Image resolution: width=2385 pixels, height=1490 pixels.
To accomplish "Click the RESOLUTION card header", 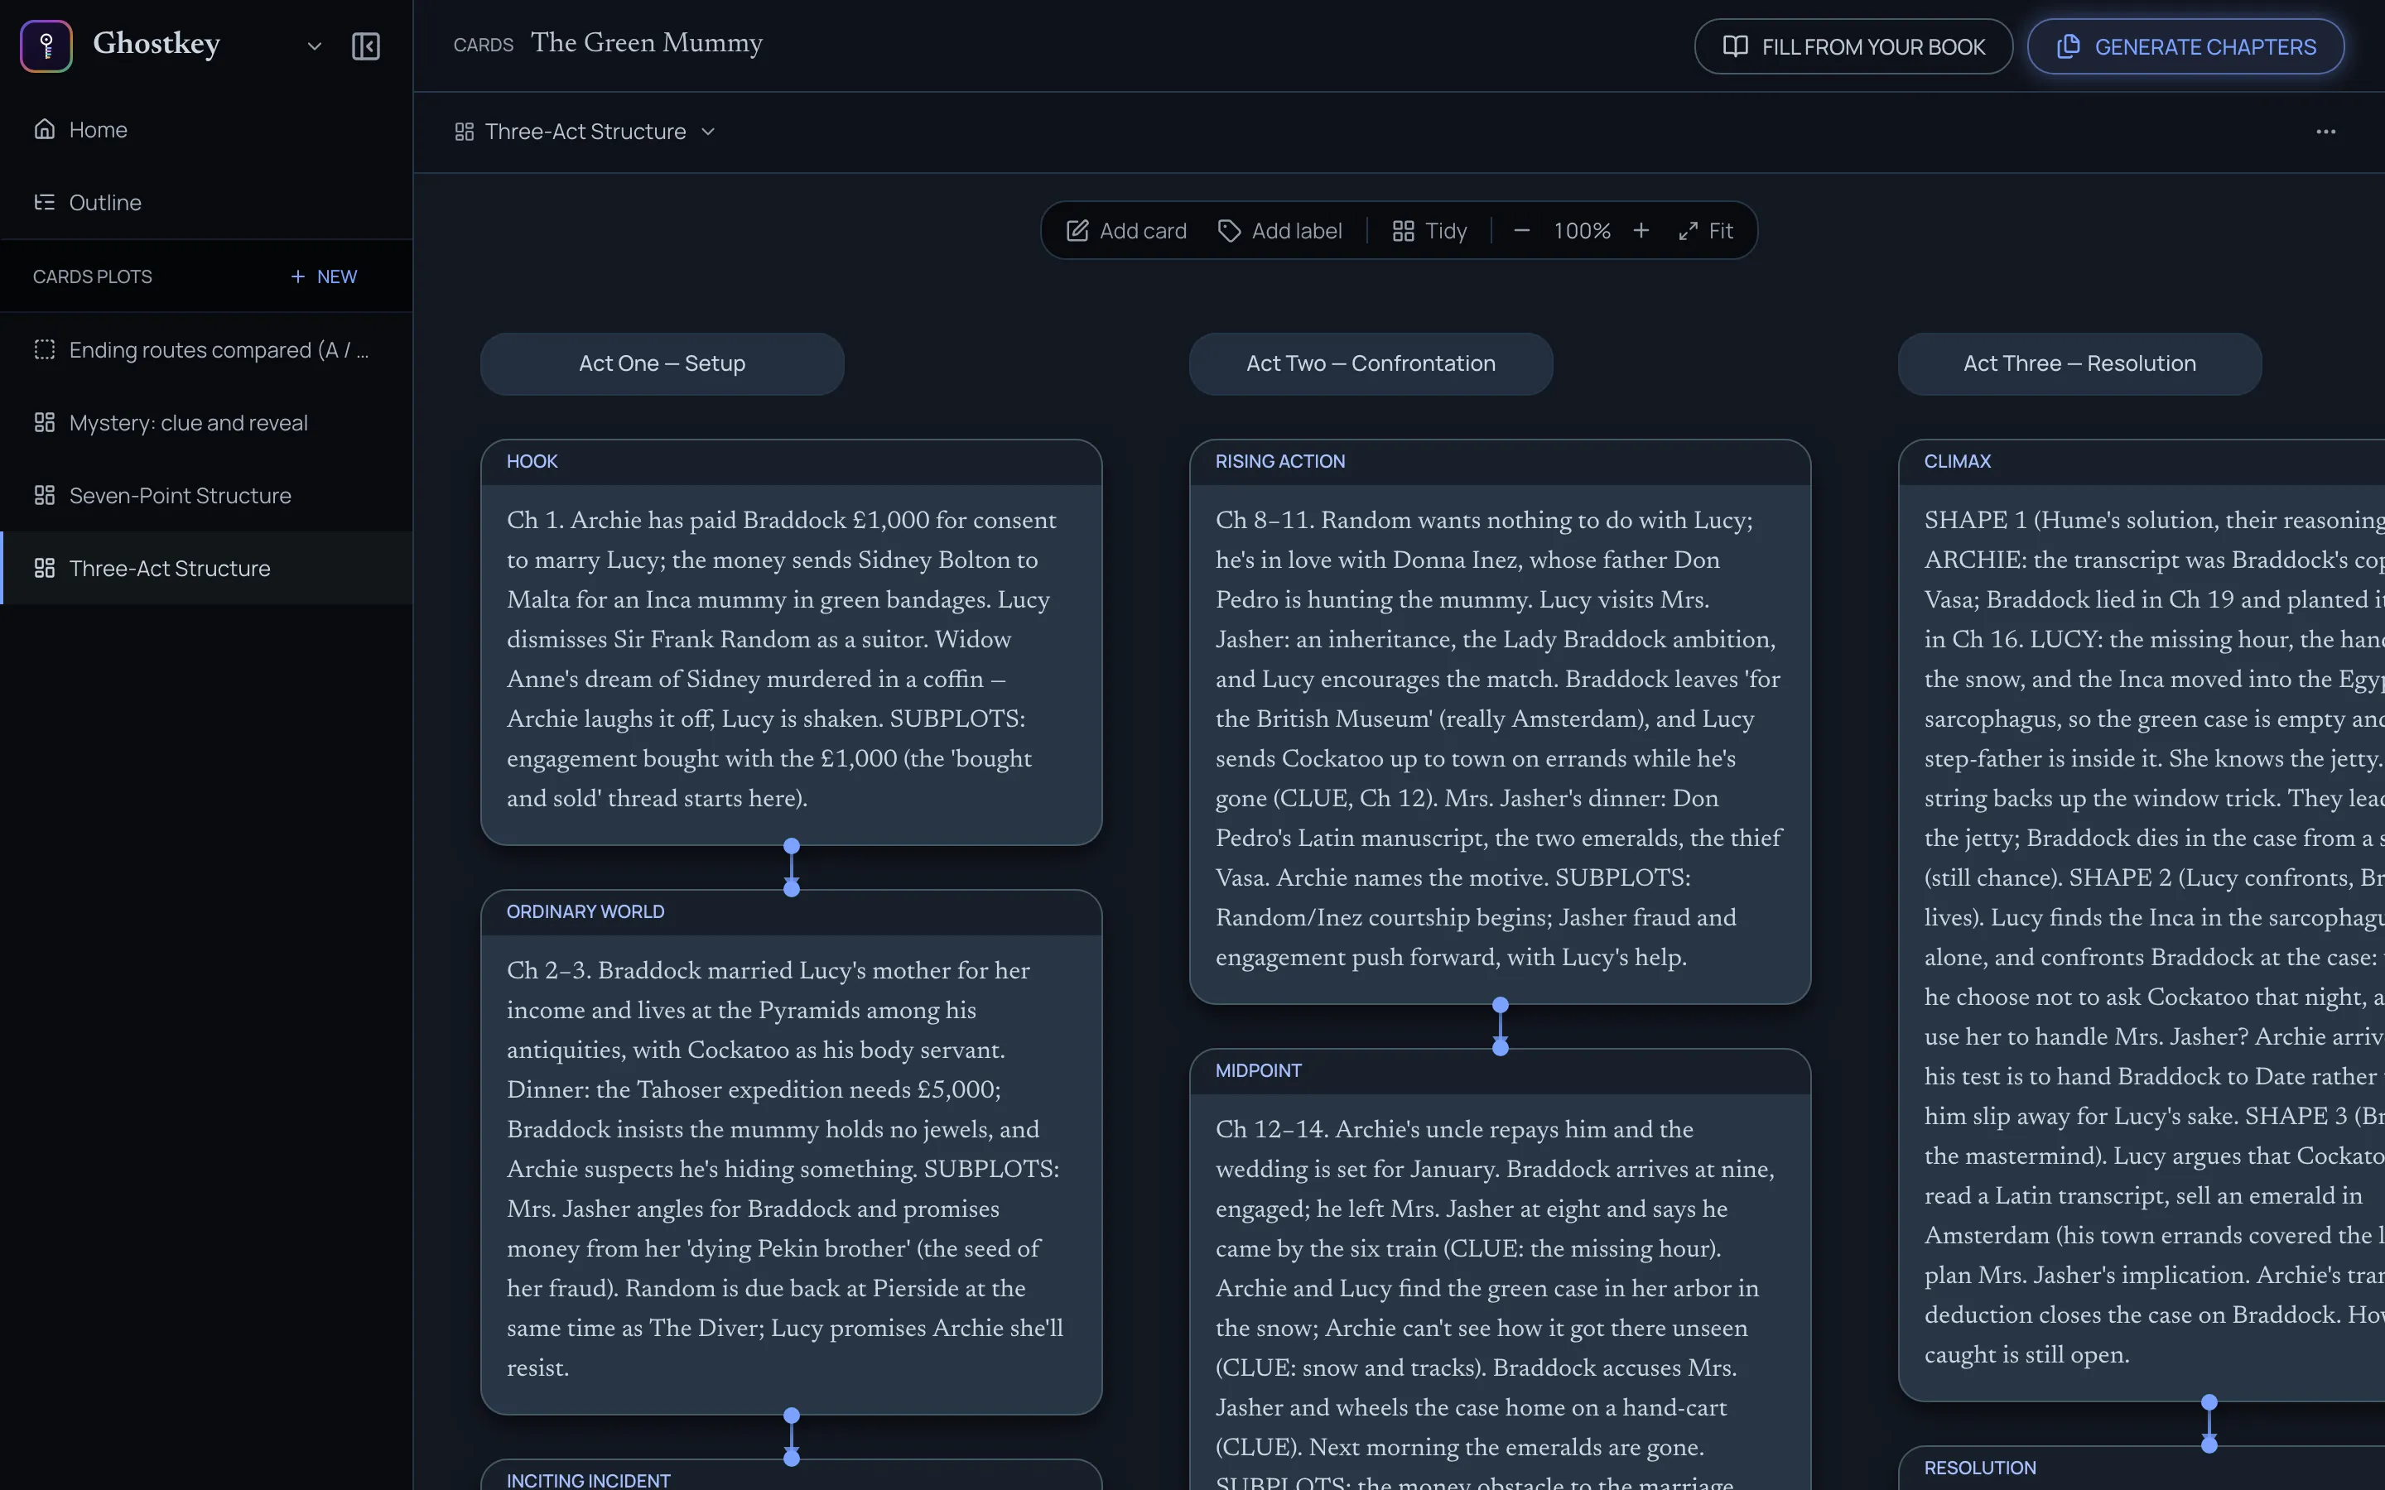I will 2142,1468.
